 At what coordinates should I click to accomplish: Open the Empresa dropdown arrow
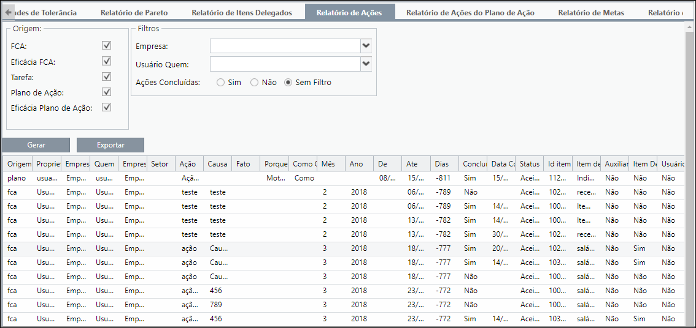click(366, 46)
